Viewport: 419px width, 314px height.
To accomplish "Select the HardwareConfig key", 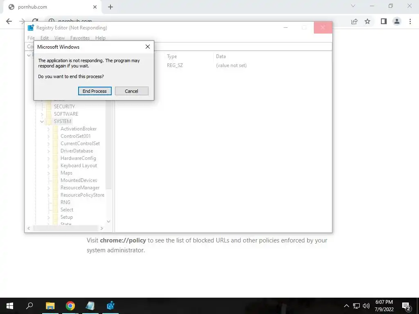I will (78, 158).
